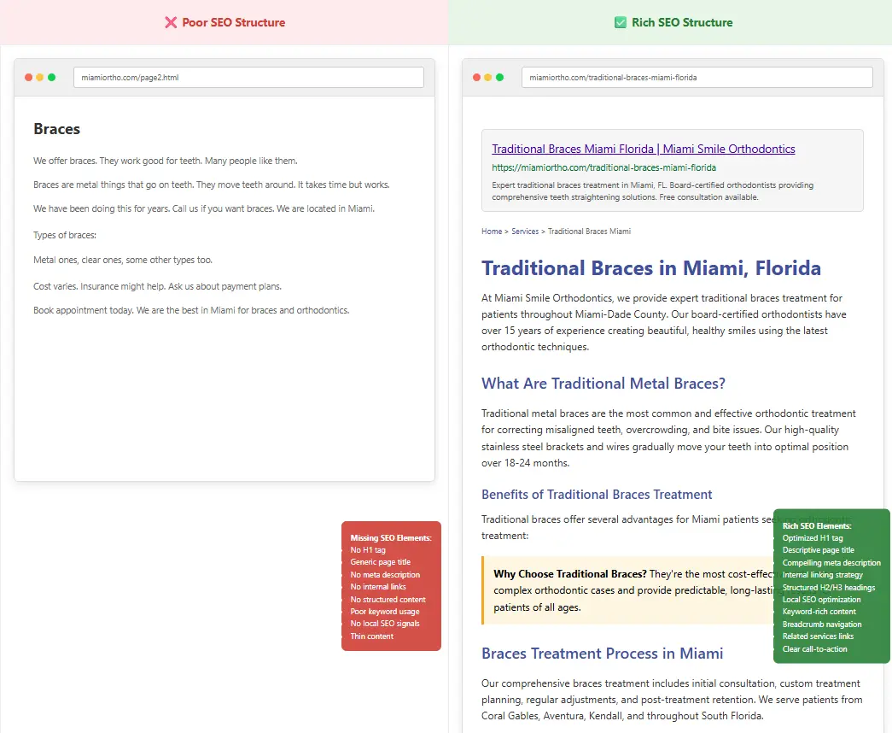Click the Expert traditional braces meta description snippet
This screenshot has height=733, width=892.
coord(652,191)
